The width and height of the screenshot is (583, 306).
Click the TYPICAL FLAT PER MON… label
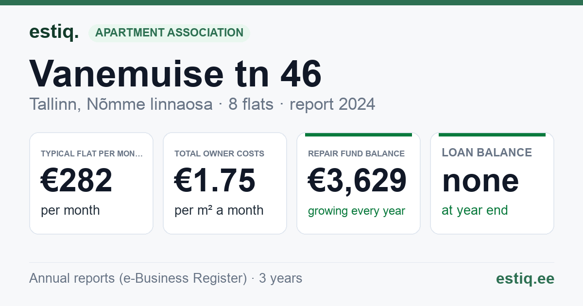pos(92,153)
